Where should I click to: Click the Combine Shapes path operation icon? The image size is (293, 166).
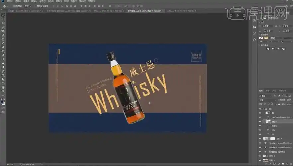[x=268, y=49]
